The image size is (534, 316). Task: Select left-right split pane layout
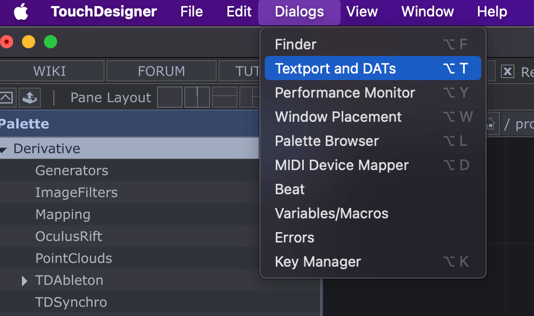197,97
